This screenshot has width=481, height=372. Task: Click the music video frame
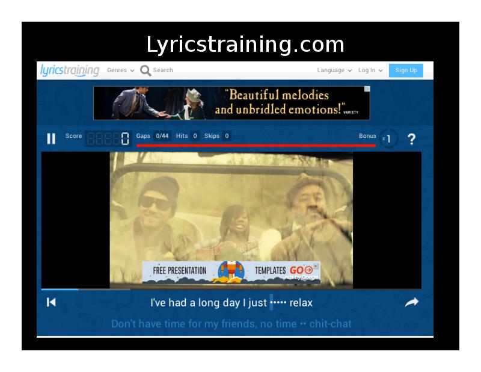(x=231, y=211)
